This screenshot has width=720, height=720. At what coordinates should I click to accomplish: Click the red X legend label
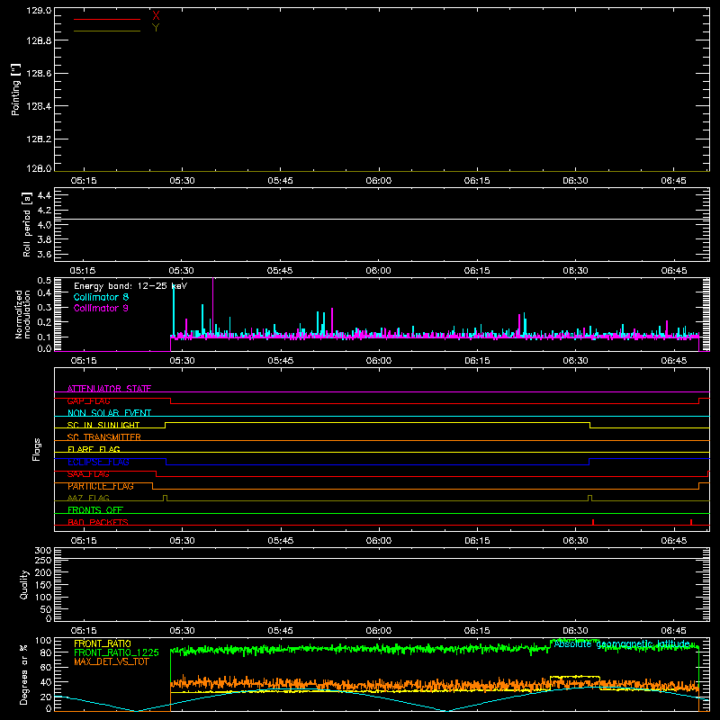pos(156,16)
